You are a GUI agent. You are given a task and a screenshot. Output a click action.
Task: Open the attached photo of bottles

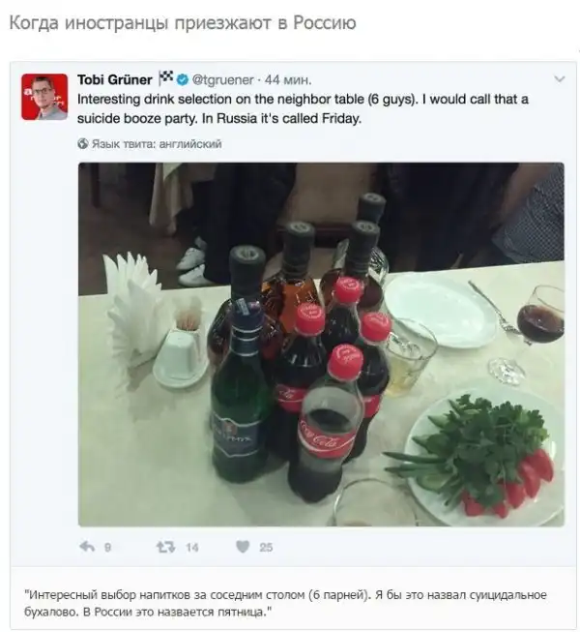coord(321,344)
